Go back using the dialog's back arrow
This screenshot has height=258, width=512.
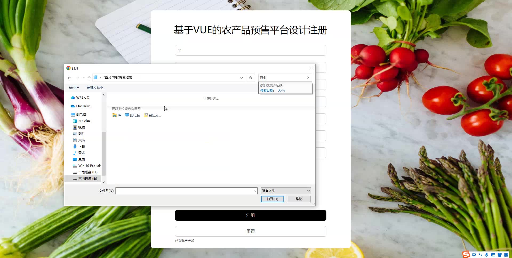(x=69, y=78)
